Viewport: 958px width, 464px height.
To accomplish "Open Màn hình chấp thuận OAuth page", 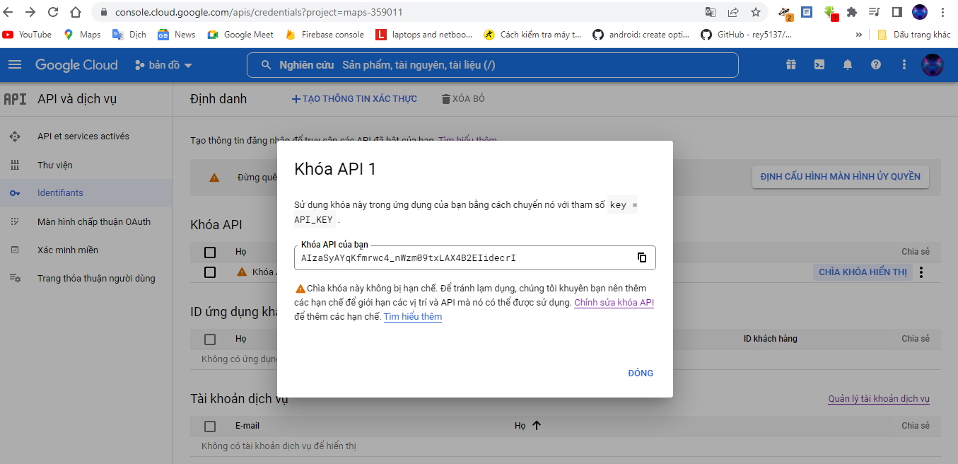I will (93, 221).
